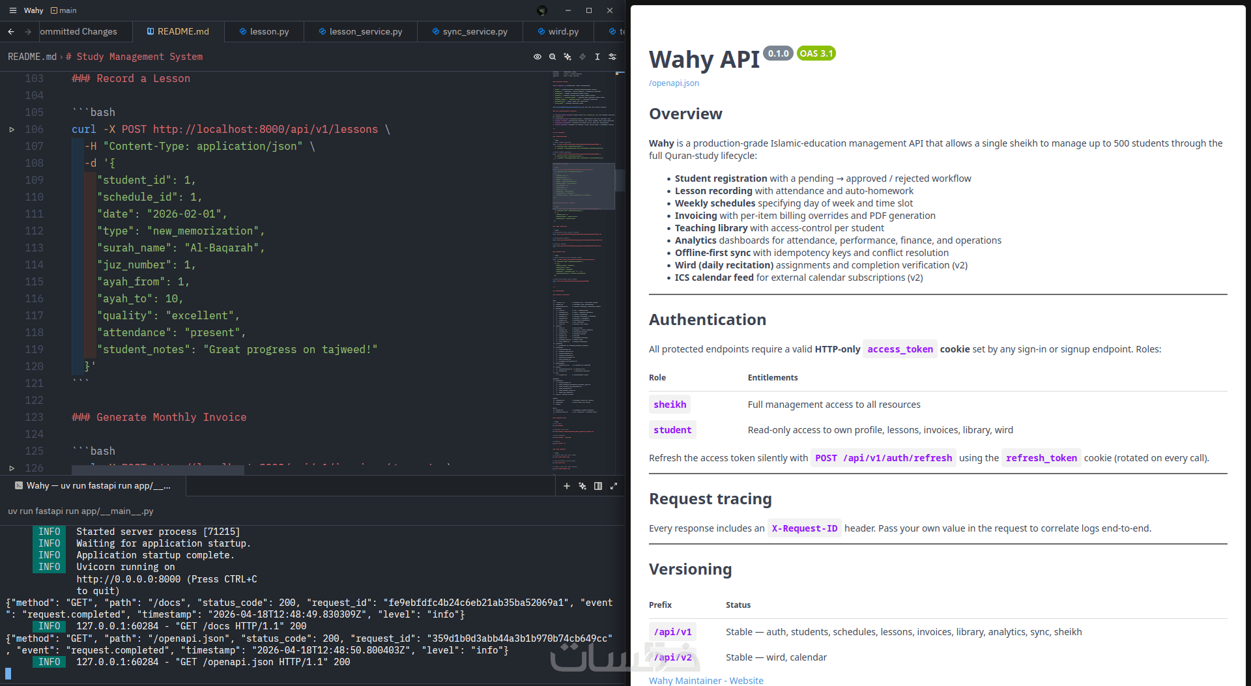Click the access_token code label

coord(900,349)
